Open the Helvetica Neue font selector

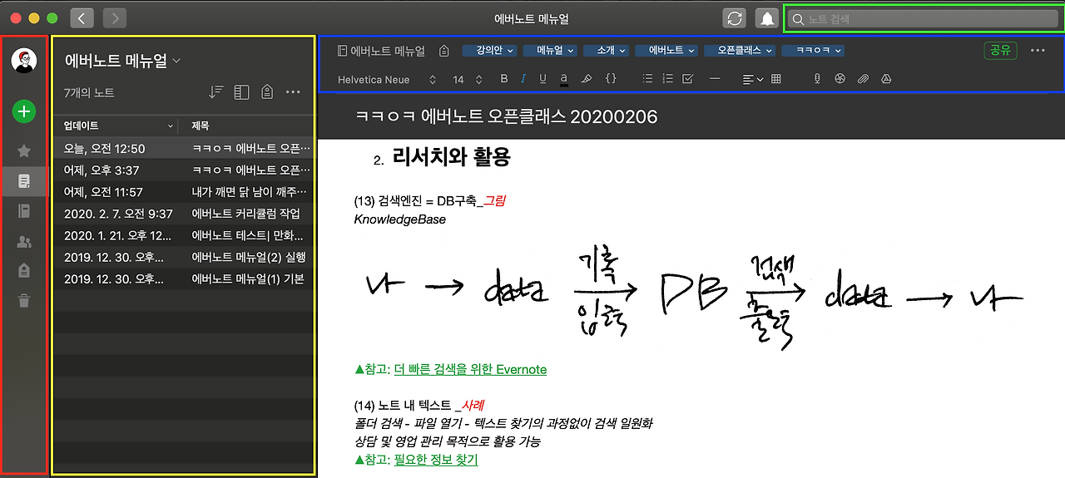pos(387,79)
